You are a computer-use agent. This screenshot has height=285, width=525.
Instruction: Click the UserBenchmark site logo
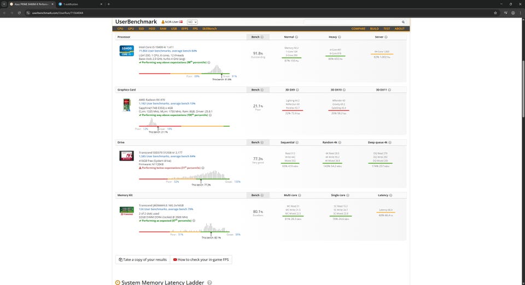136,22
